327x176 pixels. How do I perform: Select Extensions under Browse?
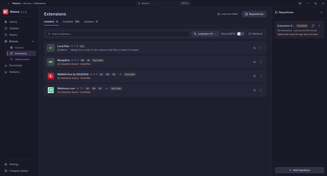(22, 53)
